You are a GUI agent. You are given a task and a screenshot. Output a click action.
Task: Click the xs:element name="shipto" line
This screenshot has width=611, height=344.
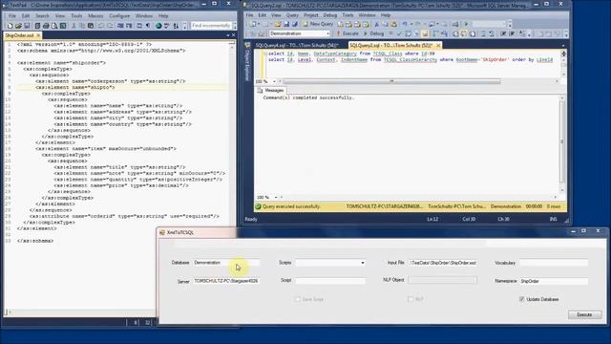pyautogui.click(x=75, y=87)
